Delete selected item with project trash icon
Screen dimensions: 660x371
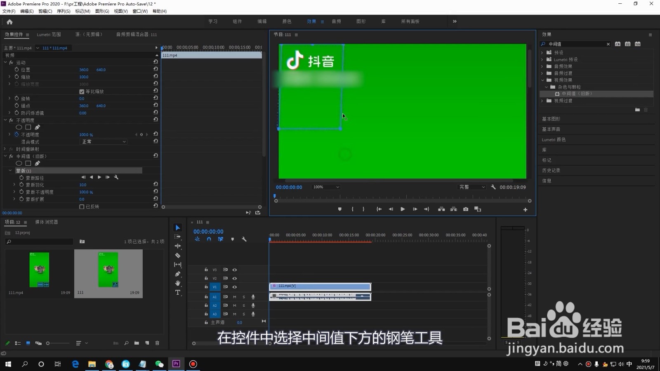pos(157,343)
